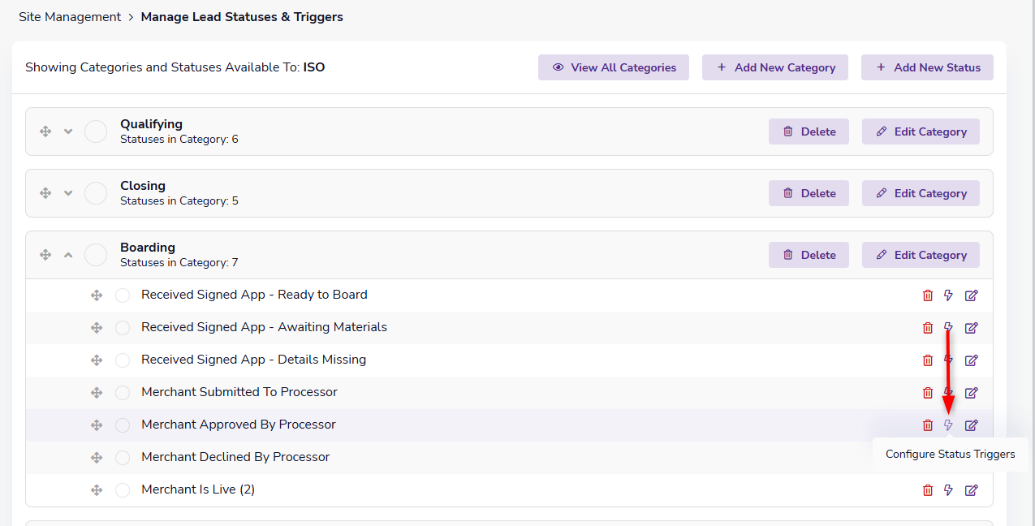
Task: Click color circle beside Merchant Submitted To Processor
Action: coord(123,393)
